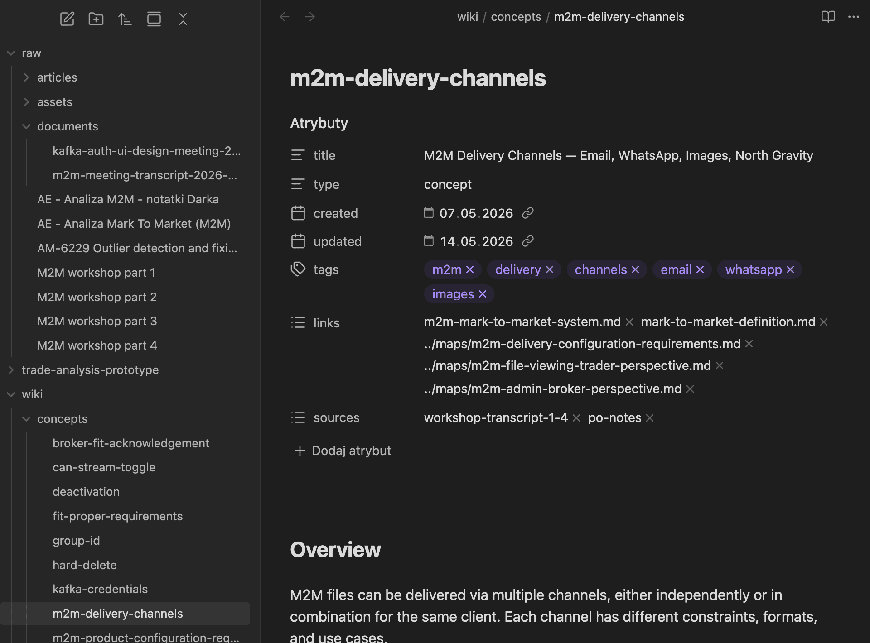Screen dimensions: 870x643
Task: Remove workshop-transcript-1-4 from sources
Action: click(576, 418)
